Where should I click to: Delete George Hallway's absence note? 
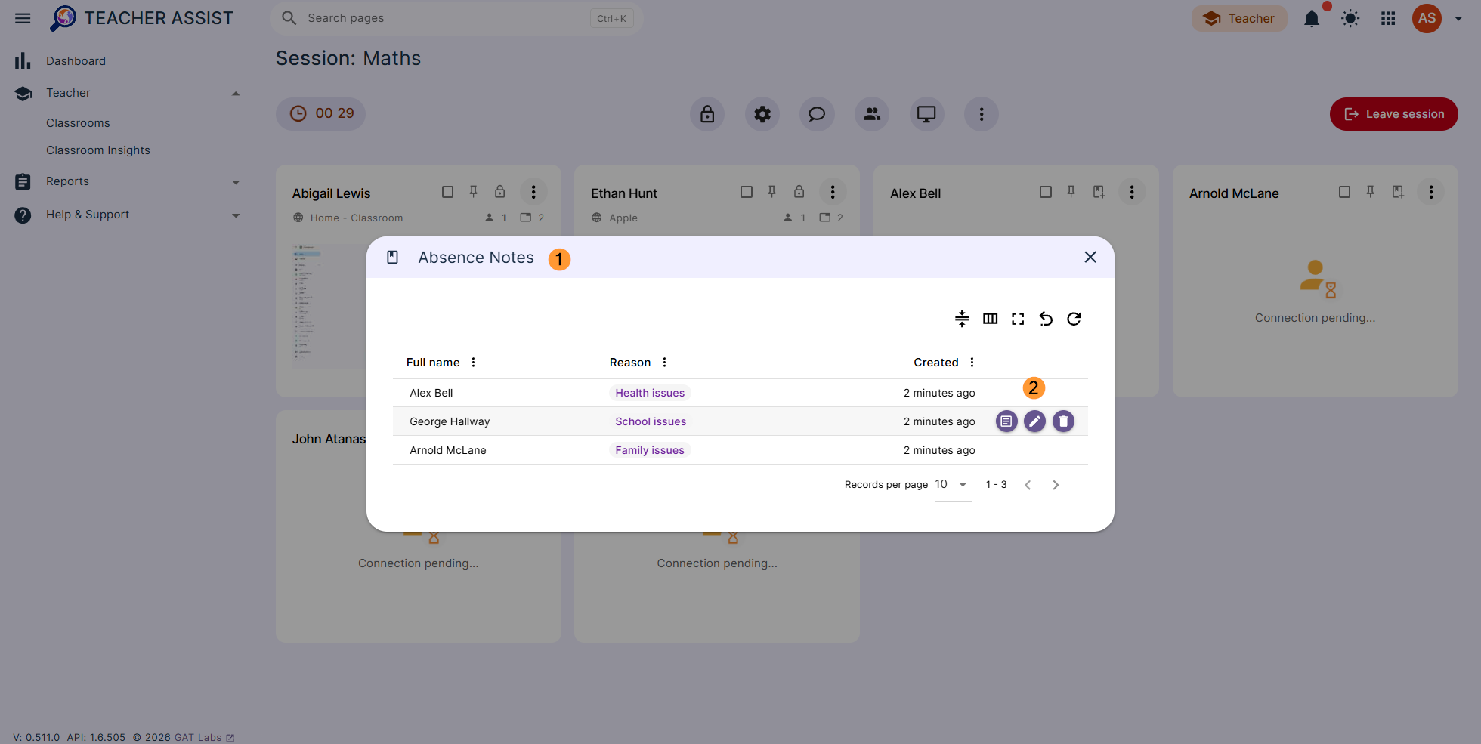click(1063, 421)
